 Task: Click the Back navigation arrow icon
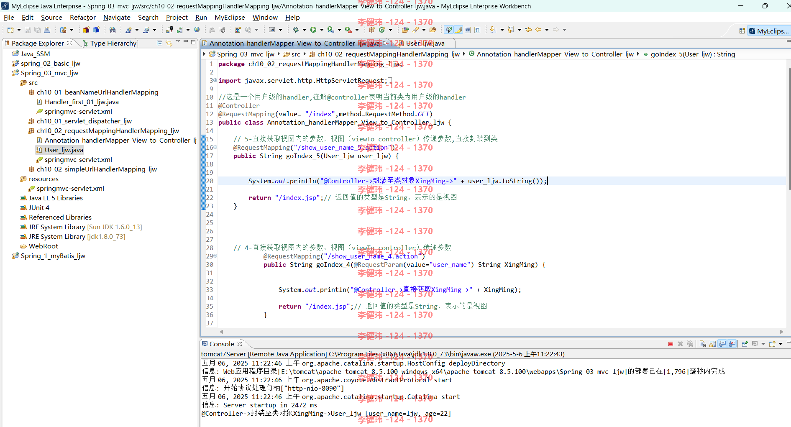click(538, 30)
